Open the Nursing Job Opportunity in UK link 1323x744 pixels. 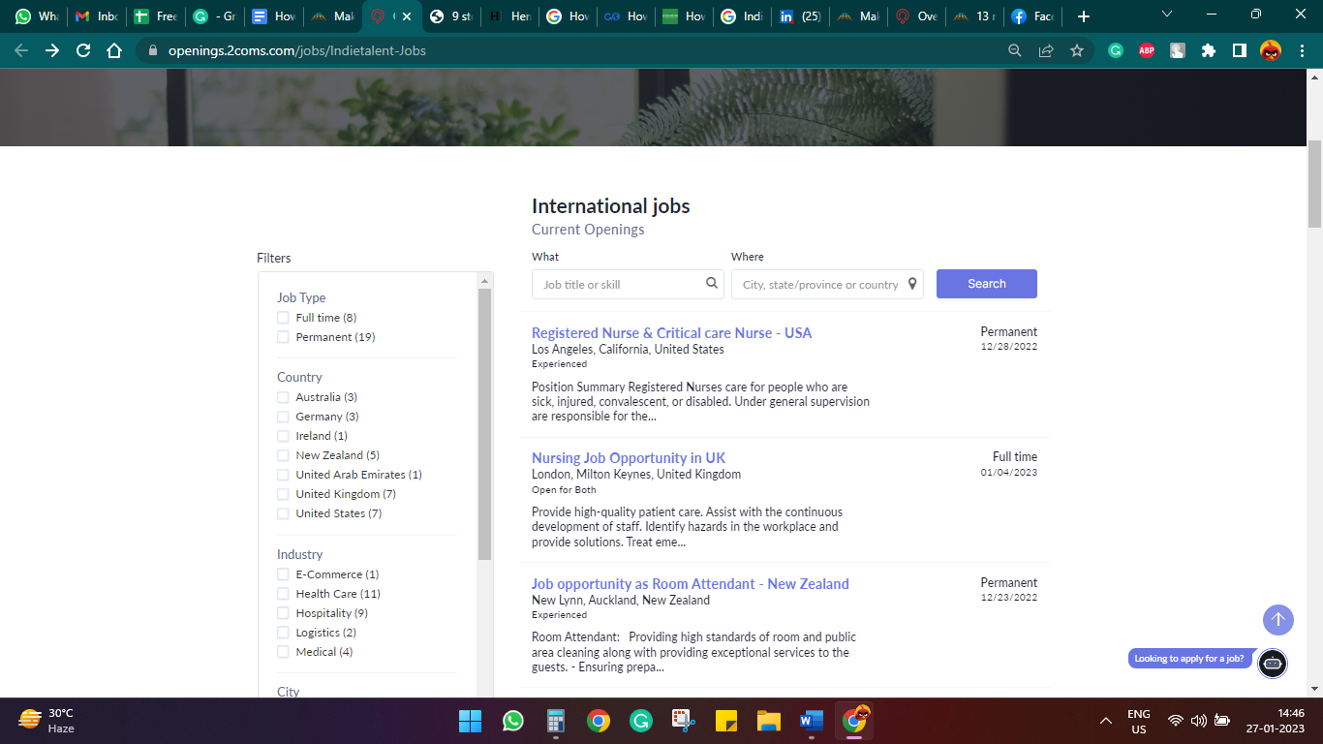(628, 458)
